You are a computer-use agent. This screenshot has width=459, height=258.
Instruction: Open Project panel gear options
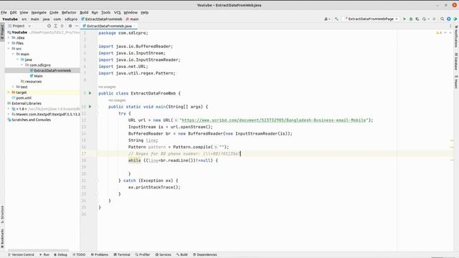coord(70,26)
